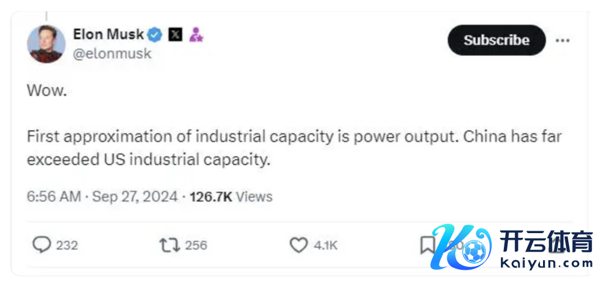Open the three-dot more options menu
The image size is (602, 283).
(x=562, y=40)
